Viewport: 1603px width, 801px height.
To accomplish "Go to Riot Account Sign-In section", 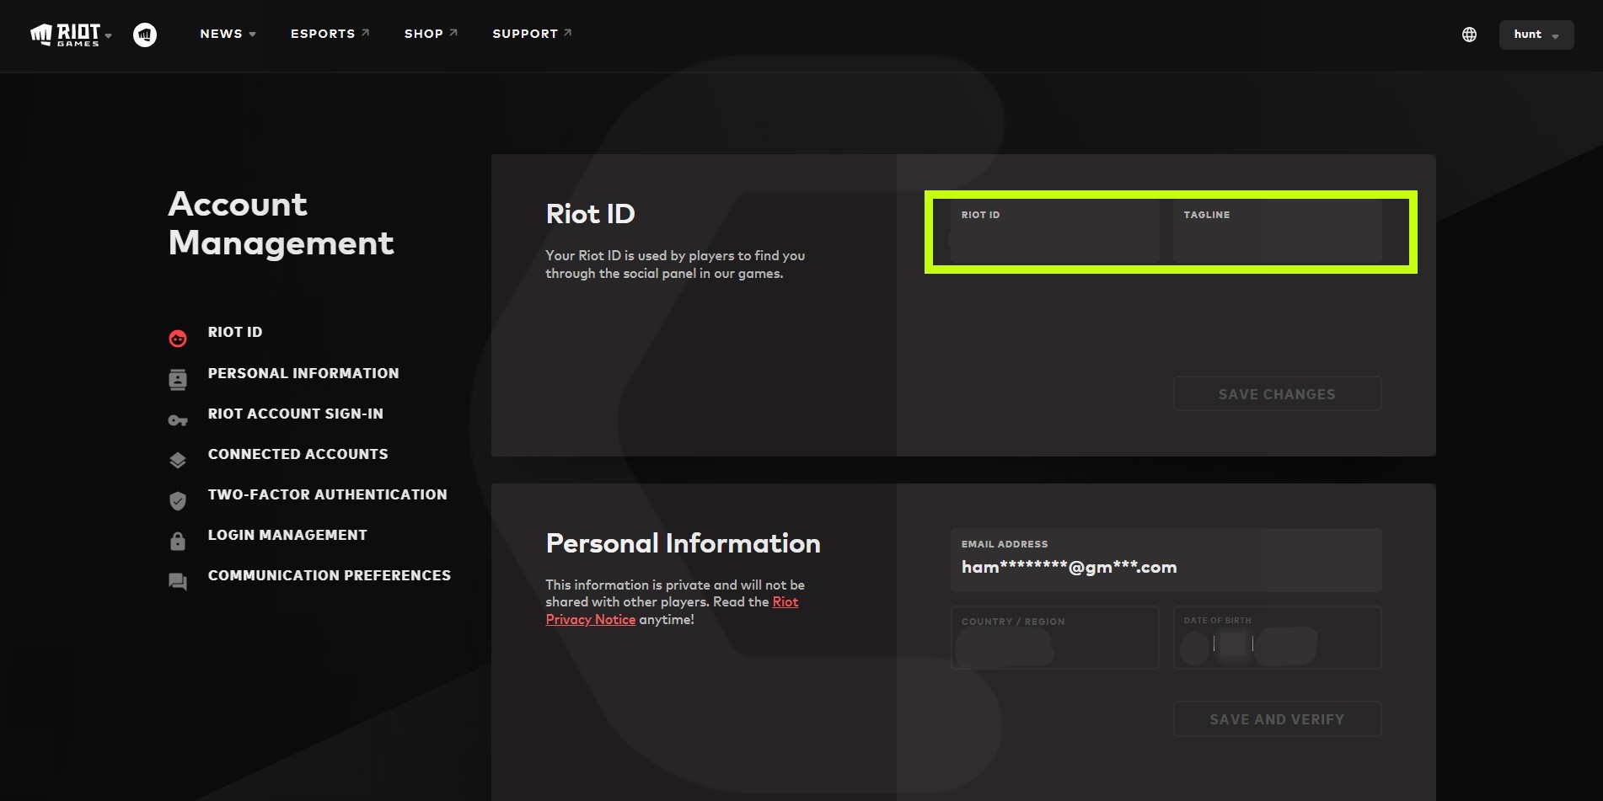I will (x=296, y=414).
